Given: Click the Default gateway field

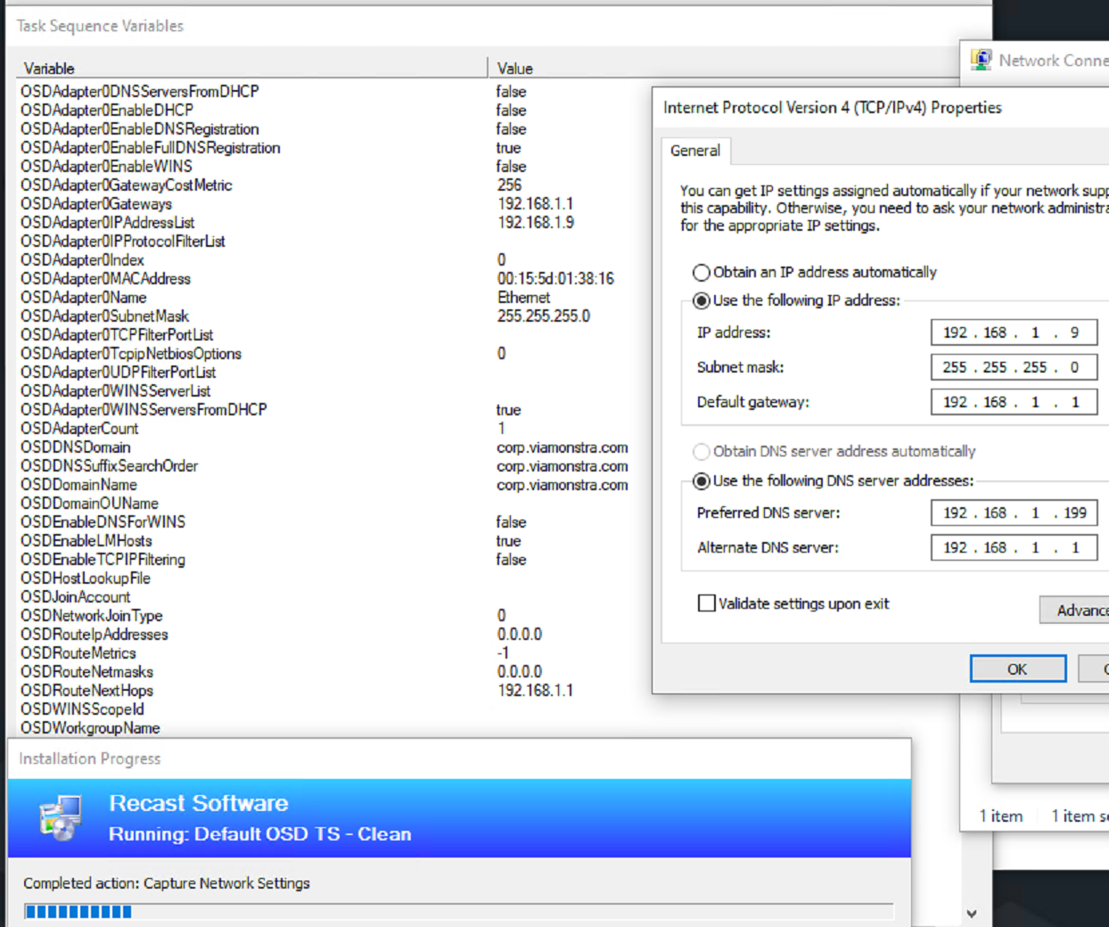Looking at the screenshot, I should click(x=1013, y=402).
